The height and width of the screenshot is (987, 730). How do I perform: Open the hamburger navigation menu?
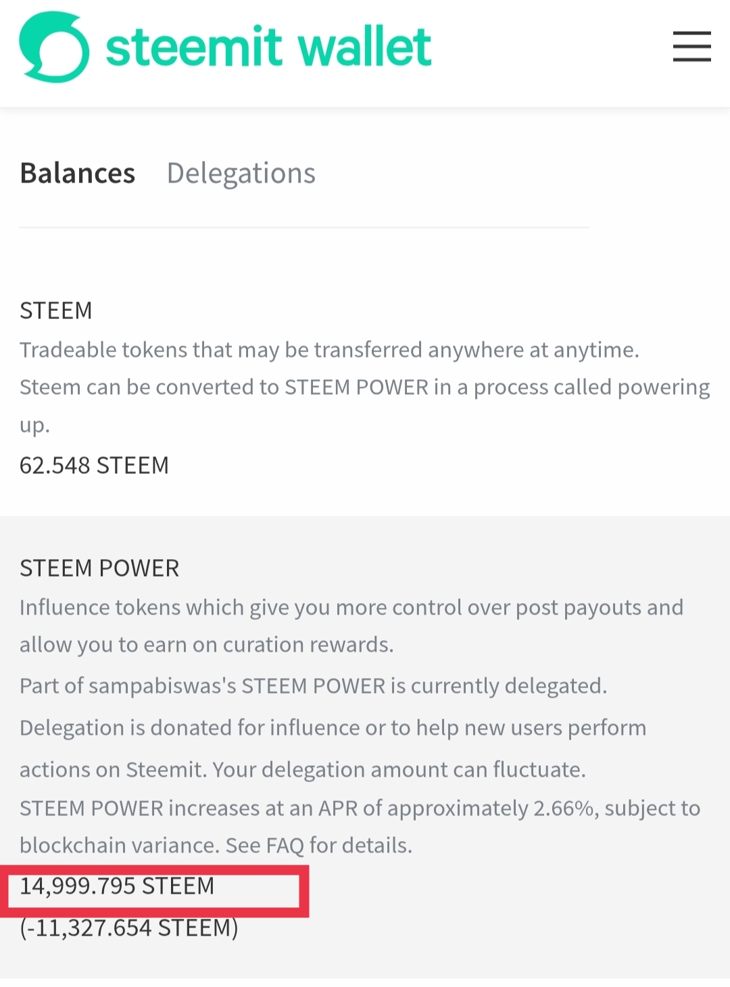click(x=691, y=47)
